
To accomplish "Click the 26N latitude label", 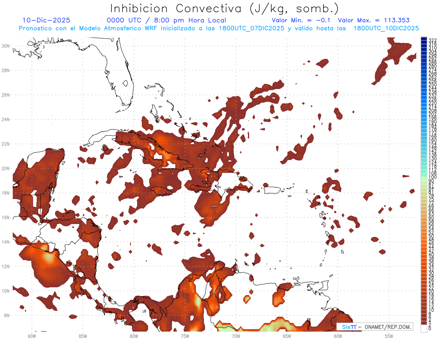I will (x=5, y=95).
